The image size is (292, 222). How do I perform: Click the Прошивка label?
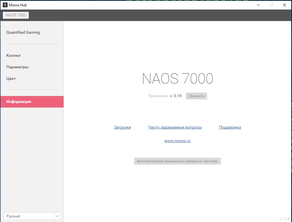(158, 96)
